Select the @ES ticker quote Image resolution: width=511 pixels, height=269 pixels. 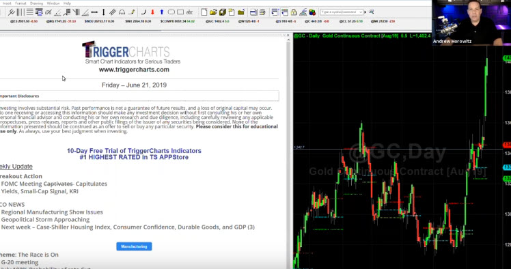[24, 21]
